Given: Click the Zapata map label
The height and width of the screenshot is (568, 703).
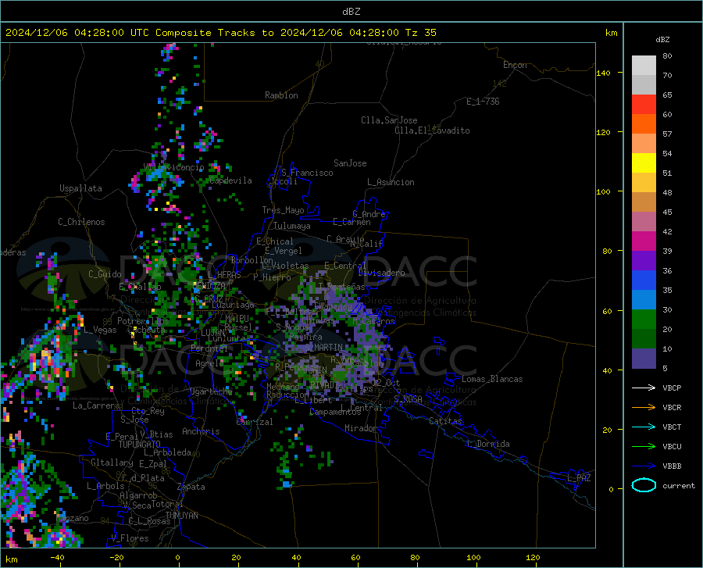Looking at the screenshot, I should [191, 487].
